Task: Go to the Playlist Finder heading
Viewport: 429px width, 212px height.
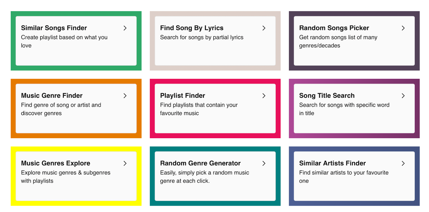Action: click(183, 96)
